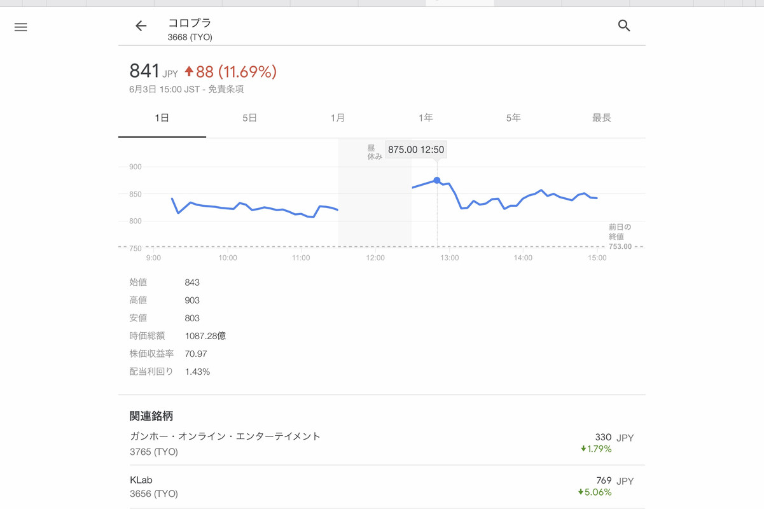The image size is (764, 509).
Task: Switch to the 1年 chart tab
Action: tap(426, 118)
